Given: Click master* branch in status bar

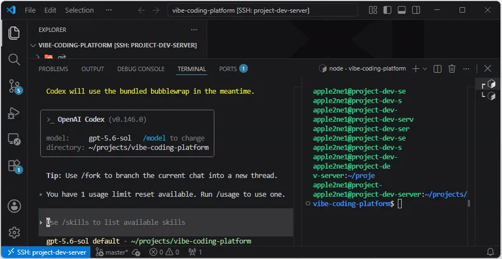Looking at the screenshot, I should tap(111, 252).
